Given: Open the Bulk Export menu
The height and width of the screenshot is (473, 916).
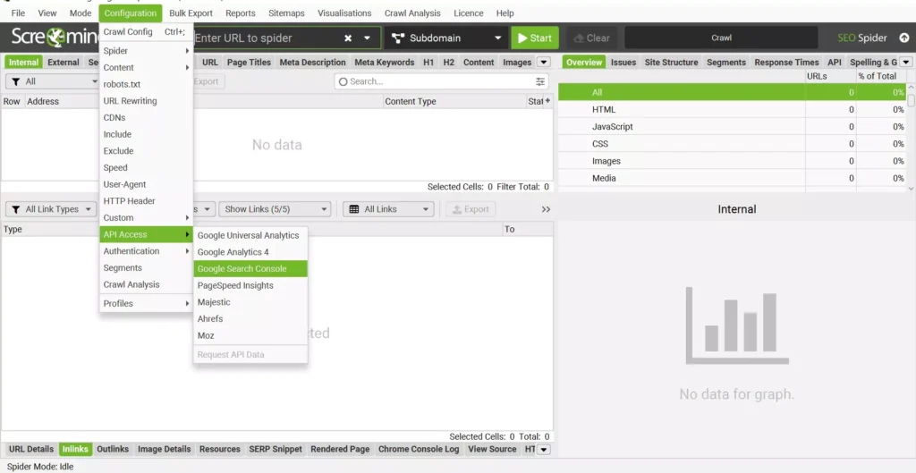Looking at the screenshot, I should (191, 13).
